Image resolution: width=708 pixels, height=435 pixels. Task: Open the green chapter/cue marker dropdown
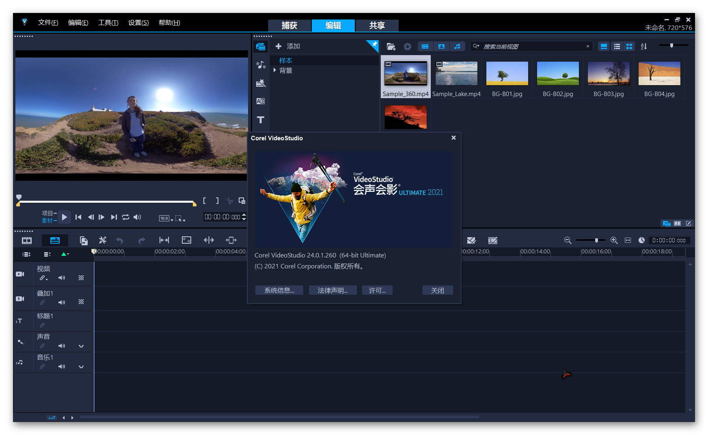pos(65,254)
